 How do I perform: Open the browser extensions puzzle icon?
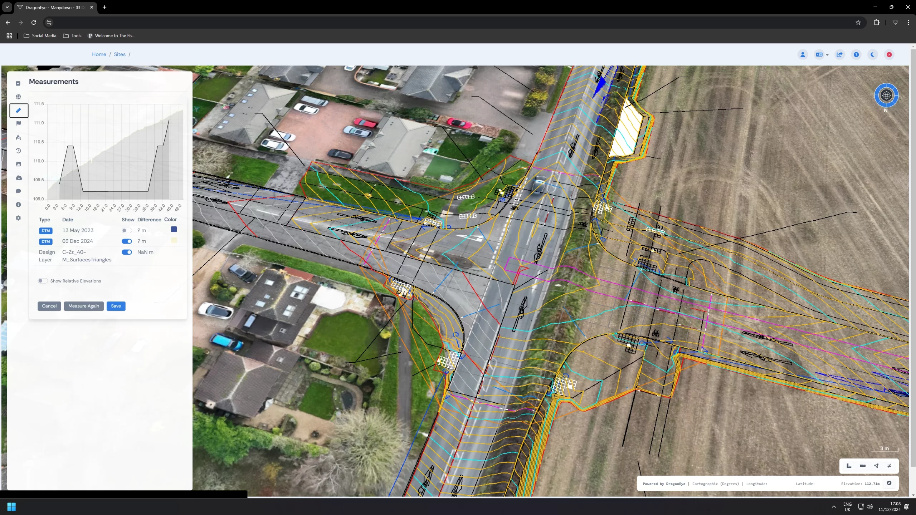click(876, 23)
